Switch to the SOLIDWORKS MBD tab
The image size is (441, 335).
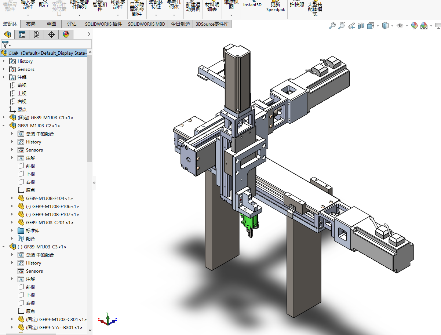point(146,23)
